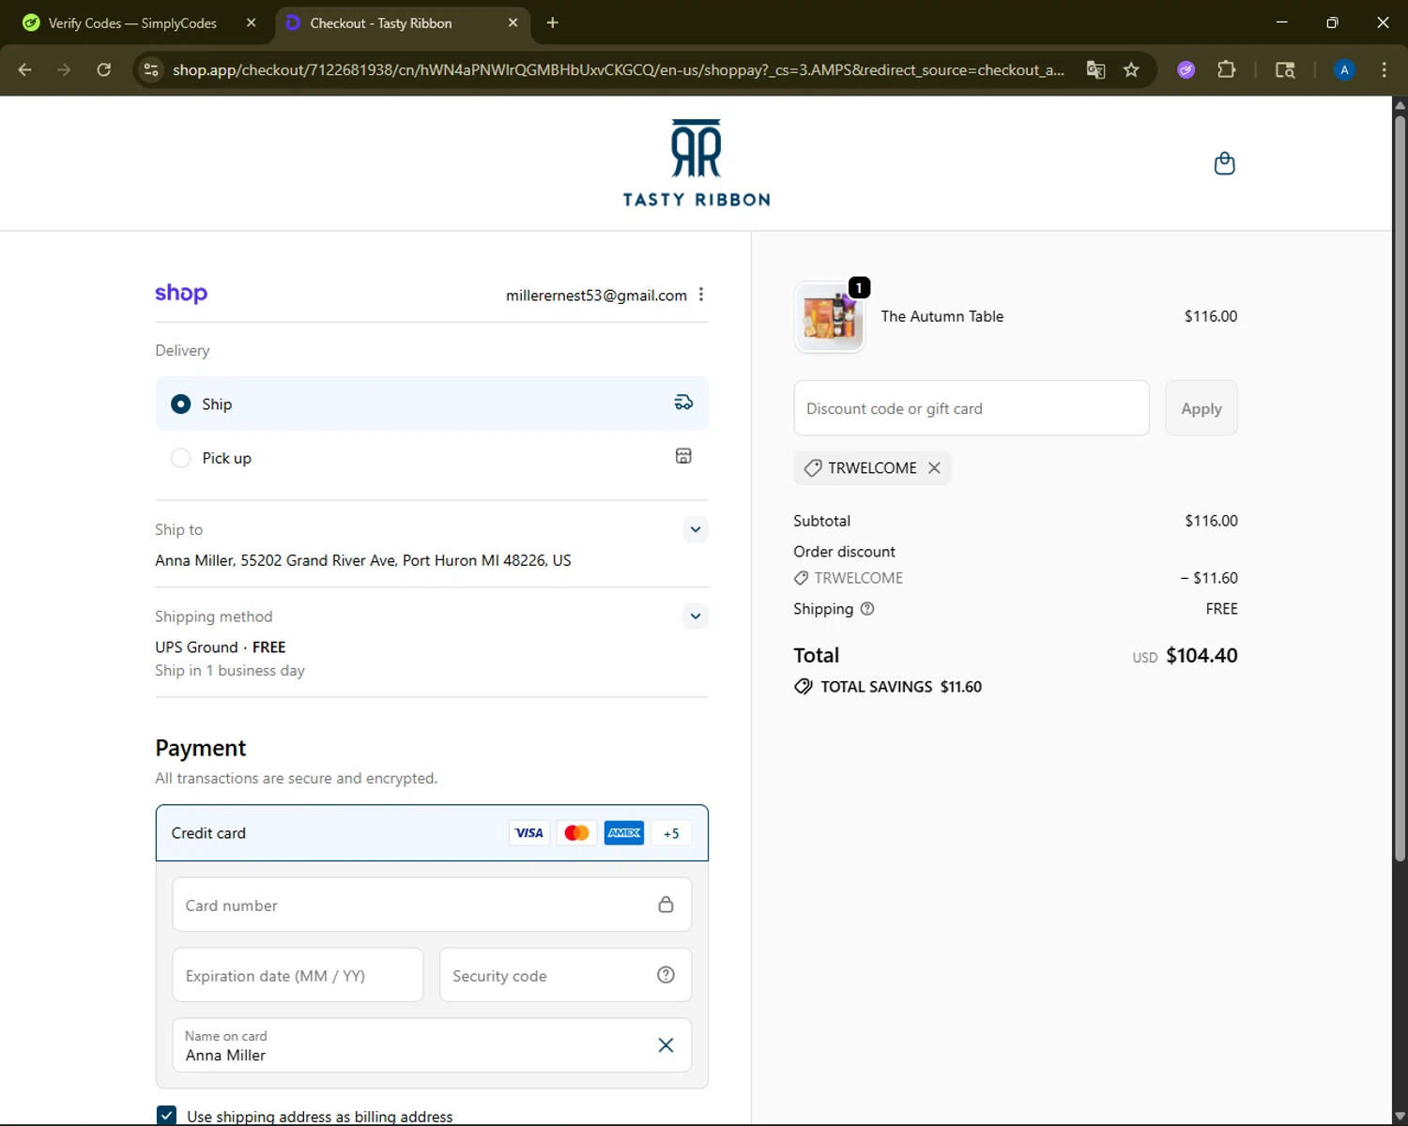Open the Chrome three-dot menu
1408x1126 pixels.
[1384, 69]
